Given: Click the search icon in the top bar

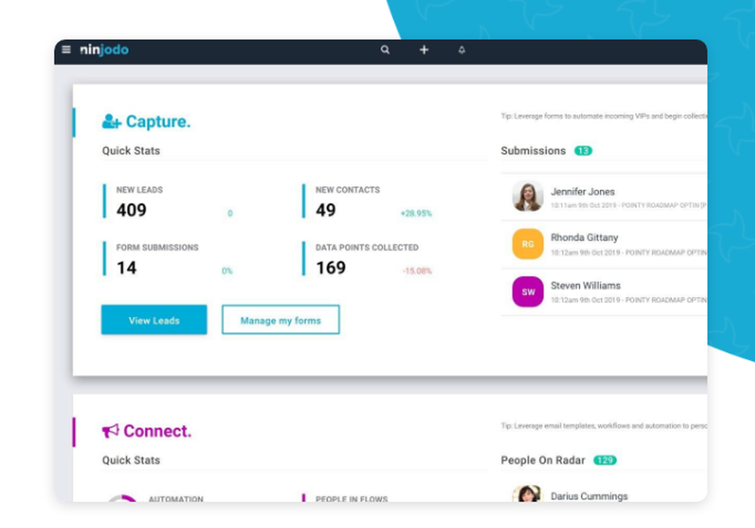Looking at the screenshot, I should pos(385,50).
